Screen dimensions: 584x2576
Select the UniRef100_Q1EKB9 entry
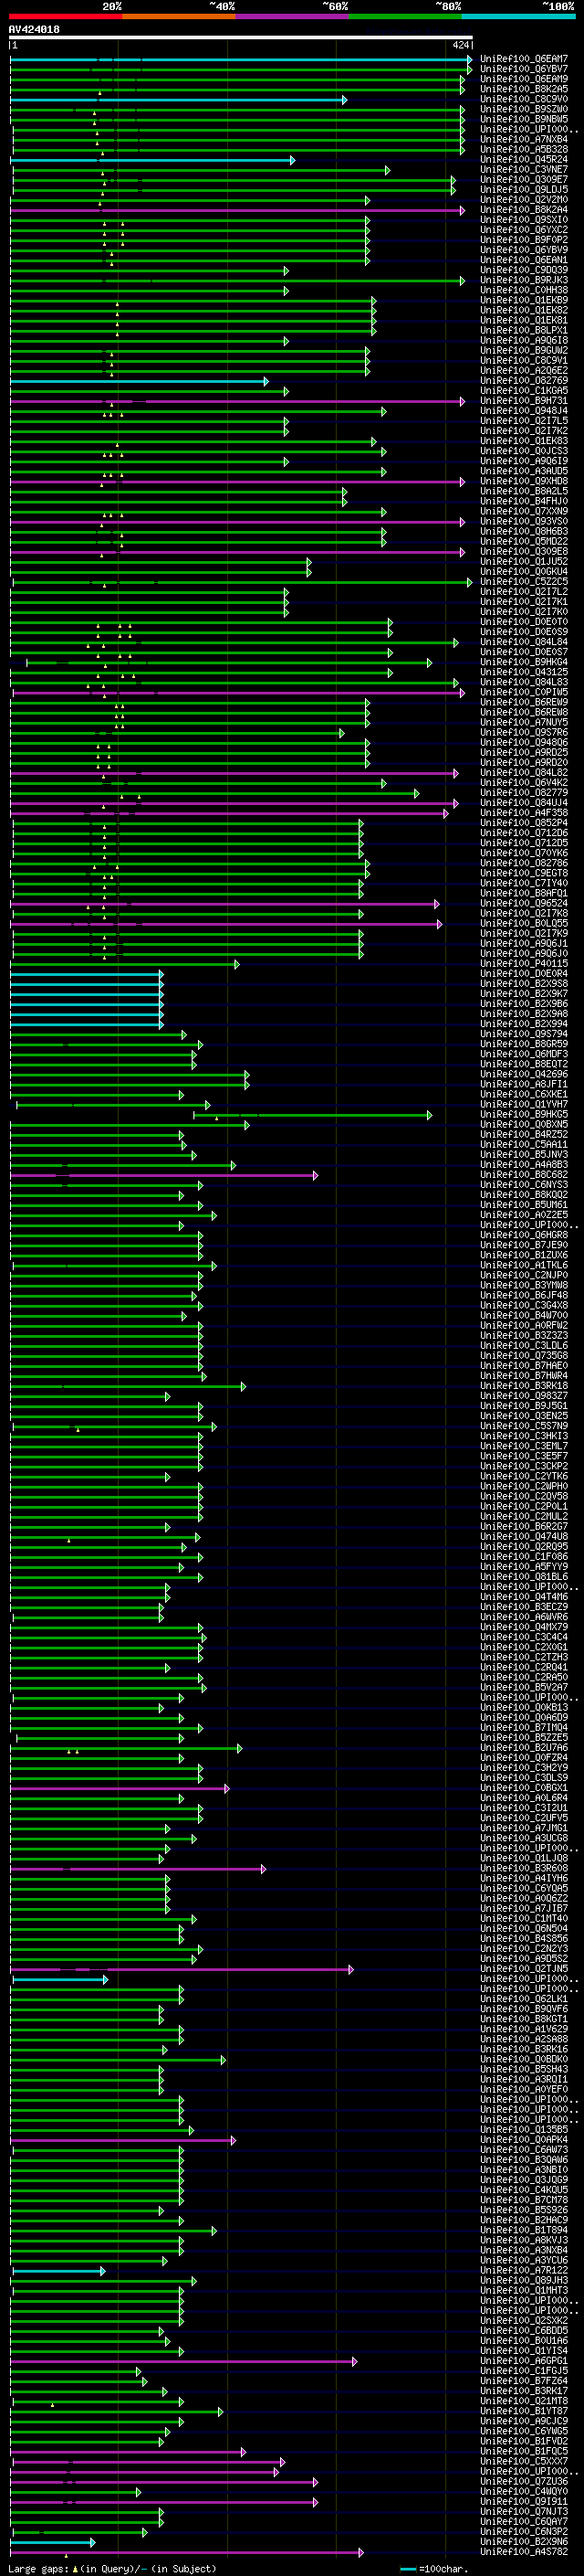524,300
